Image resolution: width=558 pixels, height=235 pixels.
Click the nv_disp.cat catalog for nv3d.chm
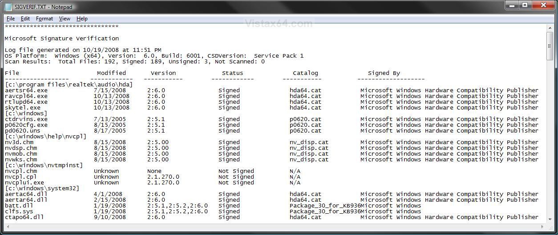coord(309,142)
